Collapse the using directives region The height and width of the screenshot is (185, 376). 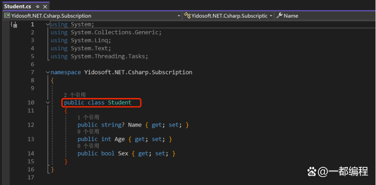pyautogui.click(x=48, y=24)
